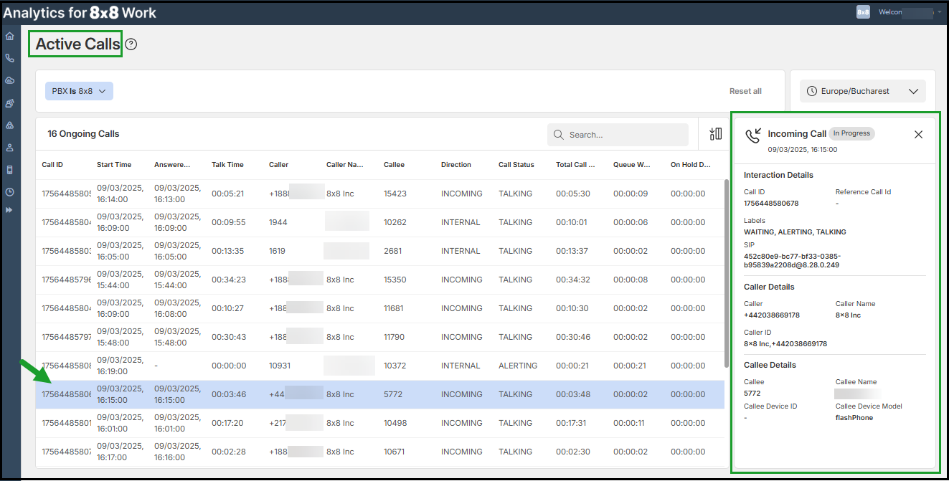Select the row with callee 11681
The height and width of the screenshot is (481, 949).
(380, 308)
